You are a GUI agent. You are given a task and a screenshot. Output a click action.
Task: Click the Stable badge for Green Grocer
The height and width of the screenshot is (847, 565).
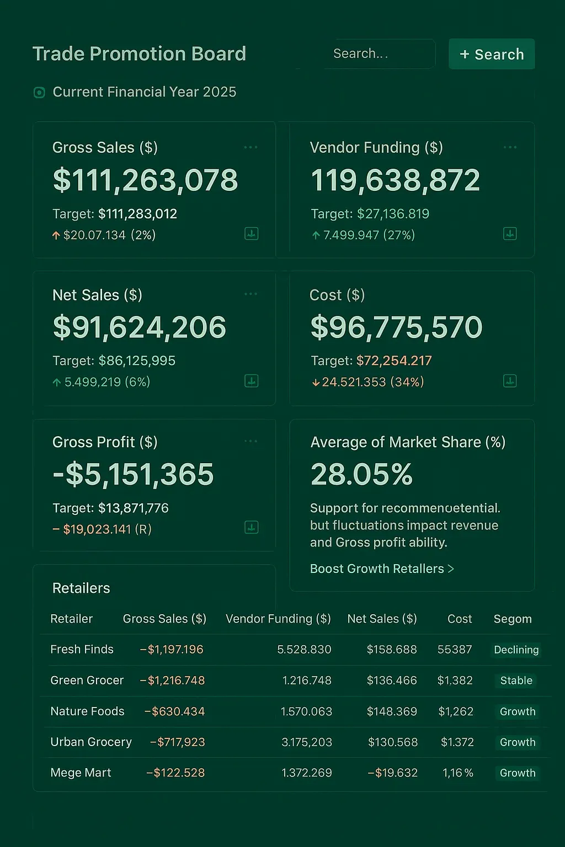(516, 680)
